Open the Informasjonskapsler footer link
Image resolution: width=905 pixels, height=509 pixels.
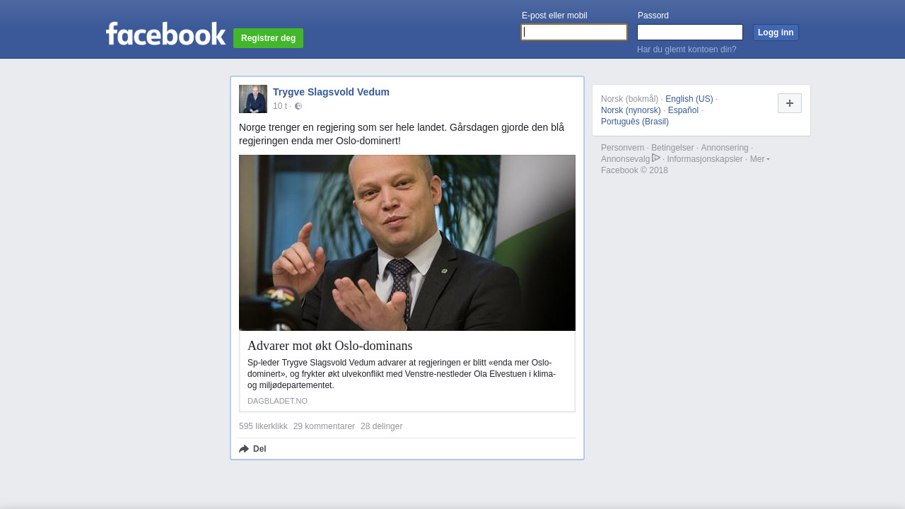coord(705,159)
